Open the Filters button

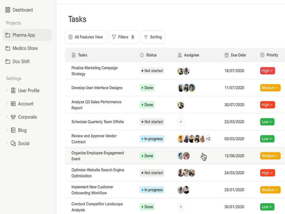click(123, 37)
